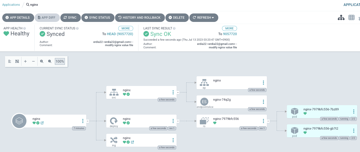Viewport: 360px width, 152px height.
Task: Open kebab menu for pod nginx-7979bfc556-7bz89
Action: click(354, 112)
